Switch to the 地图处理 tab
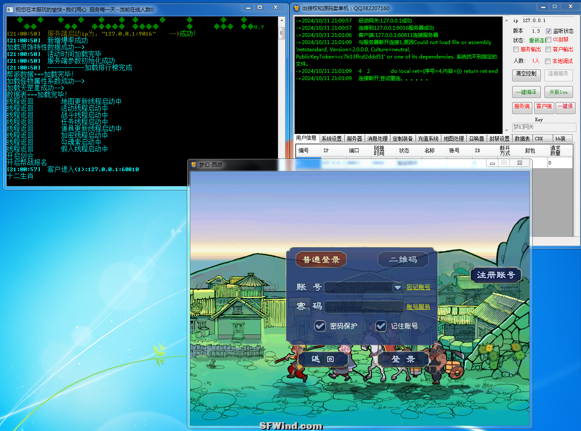581x431 pixels. [453, 139]
